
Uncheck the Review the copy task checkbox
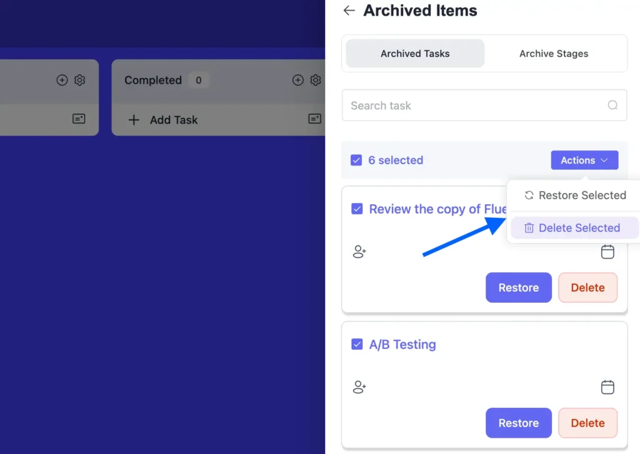(357, 209)
